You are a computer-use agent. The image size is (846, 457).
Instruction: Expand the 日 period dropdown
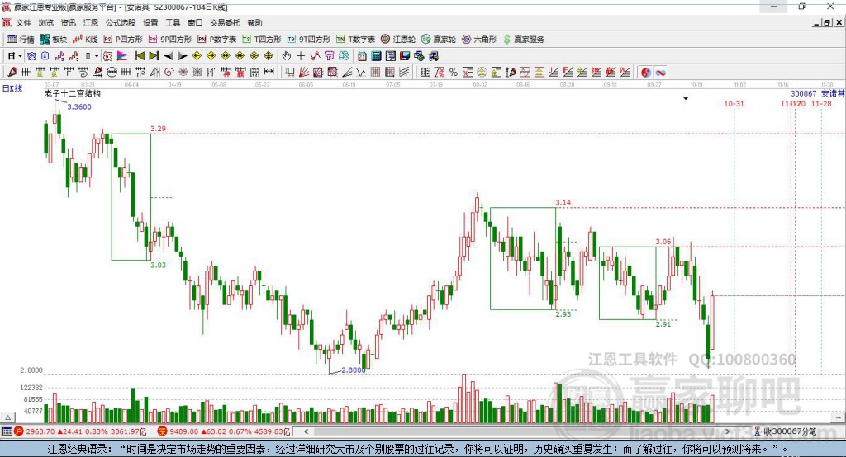coord(20,56)
